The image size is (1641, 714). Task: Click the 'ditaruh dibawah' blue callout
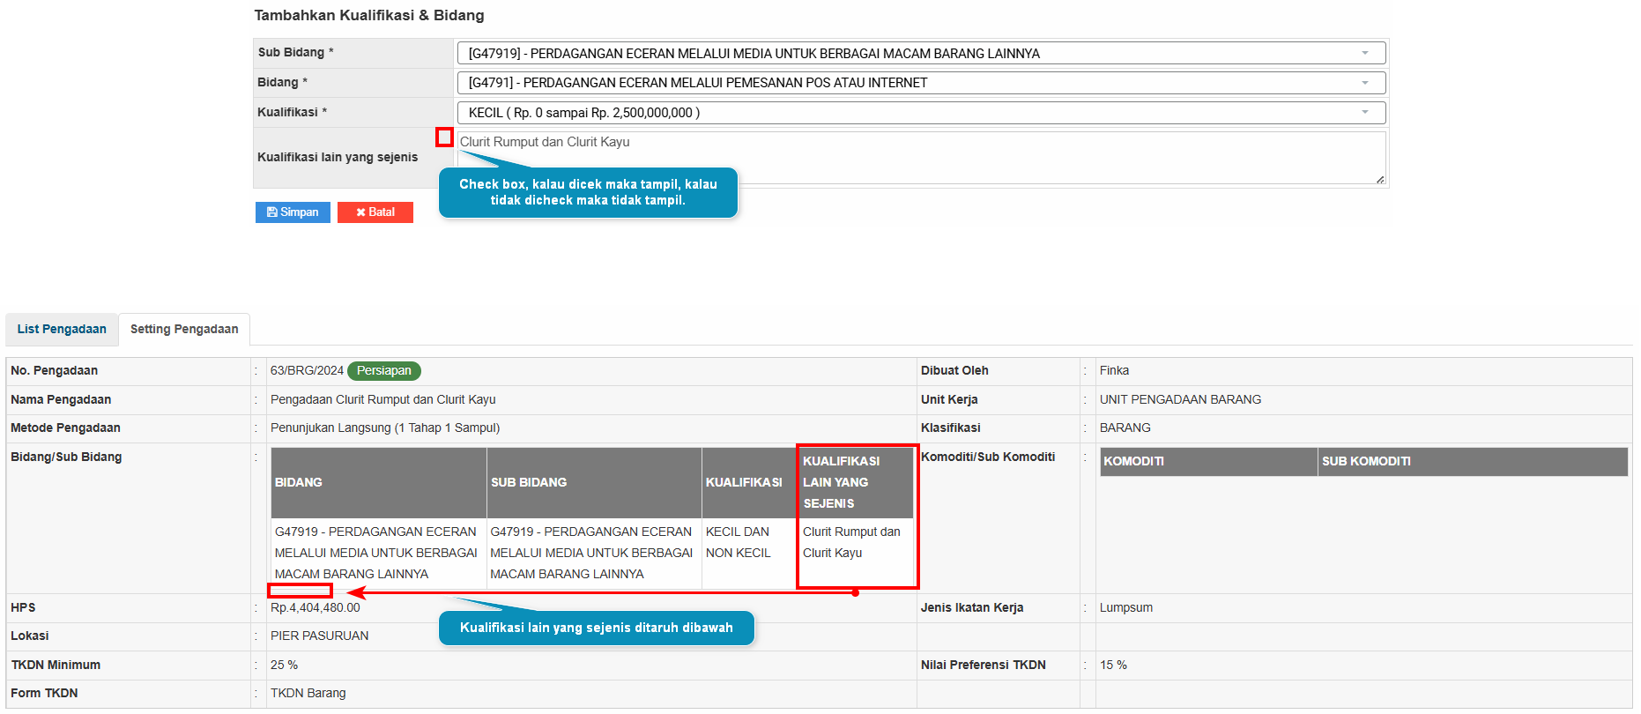(597, 628)
